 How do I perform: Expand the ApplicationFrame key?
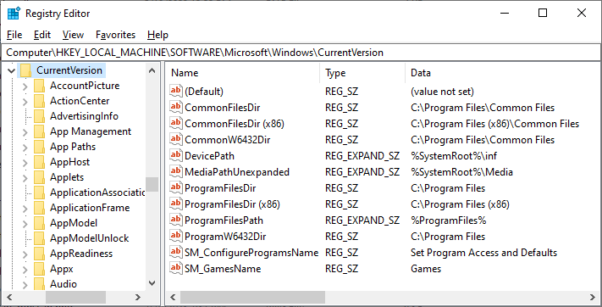coord(25,208)
